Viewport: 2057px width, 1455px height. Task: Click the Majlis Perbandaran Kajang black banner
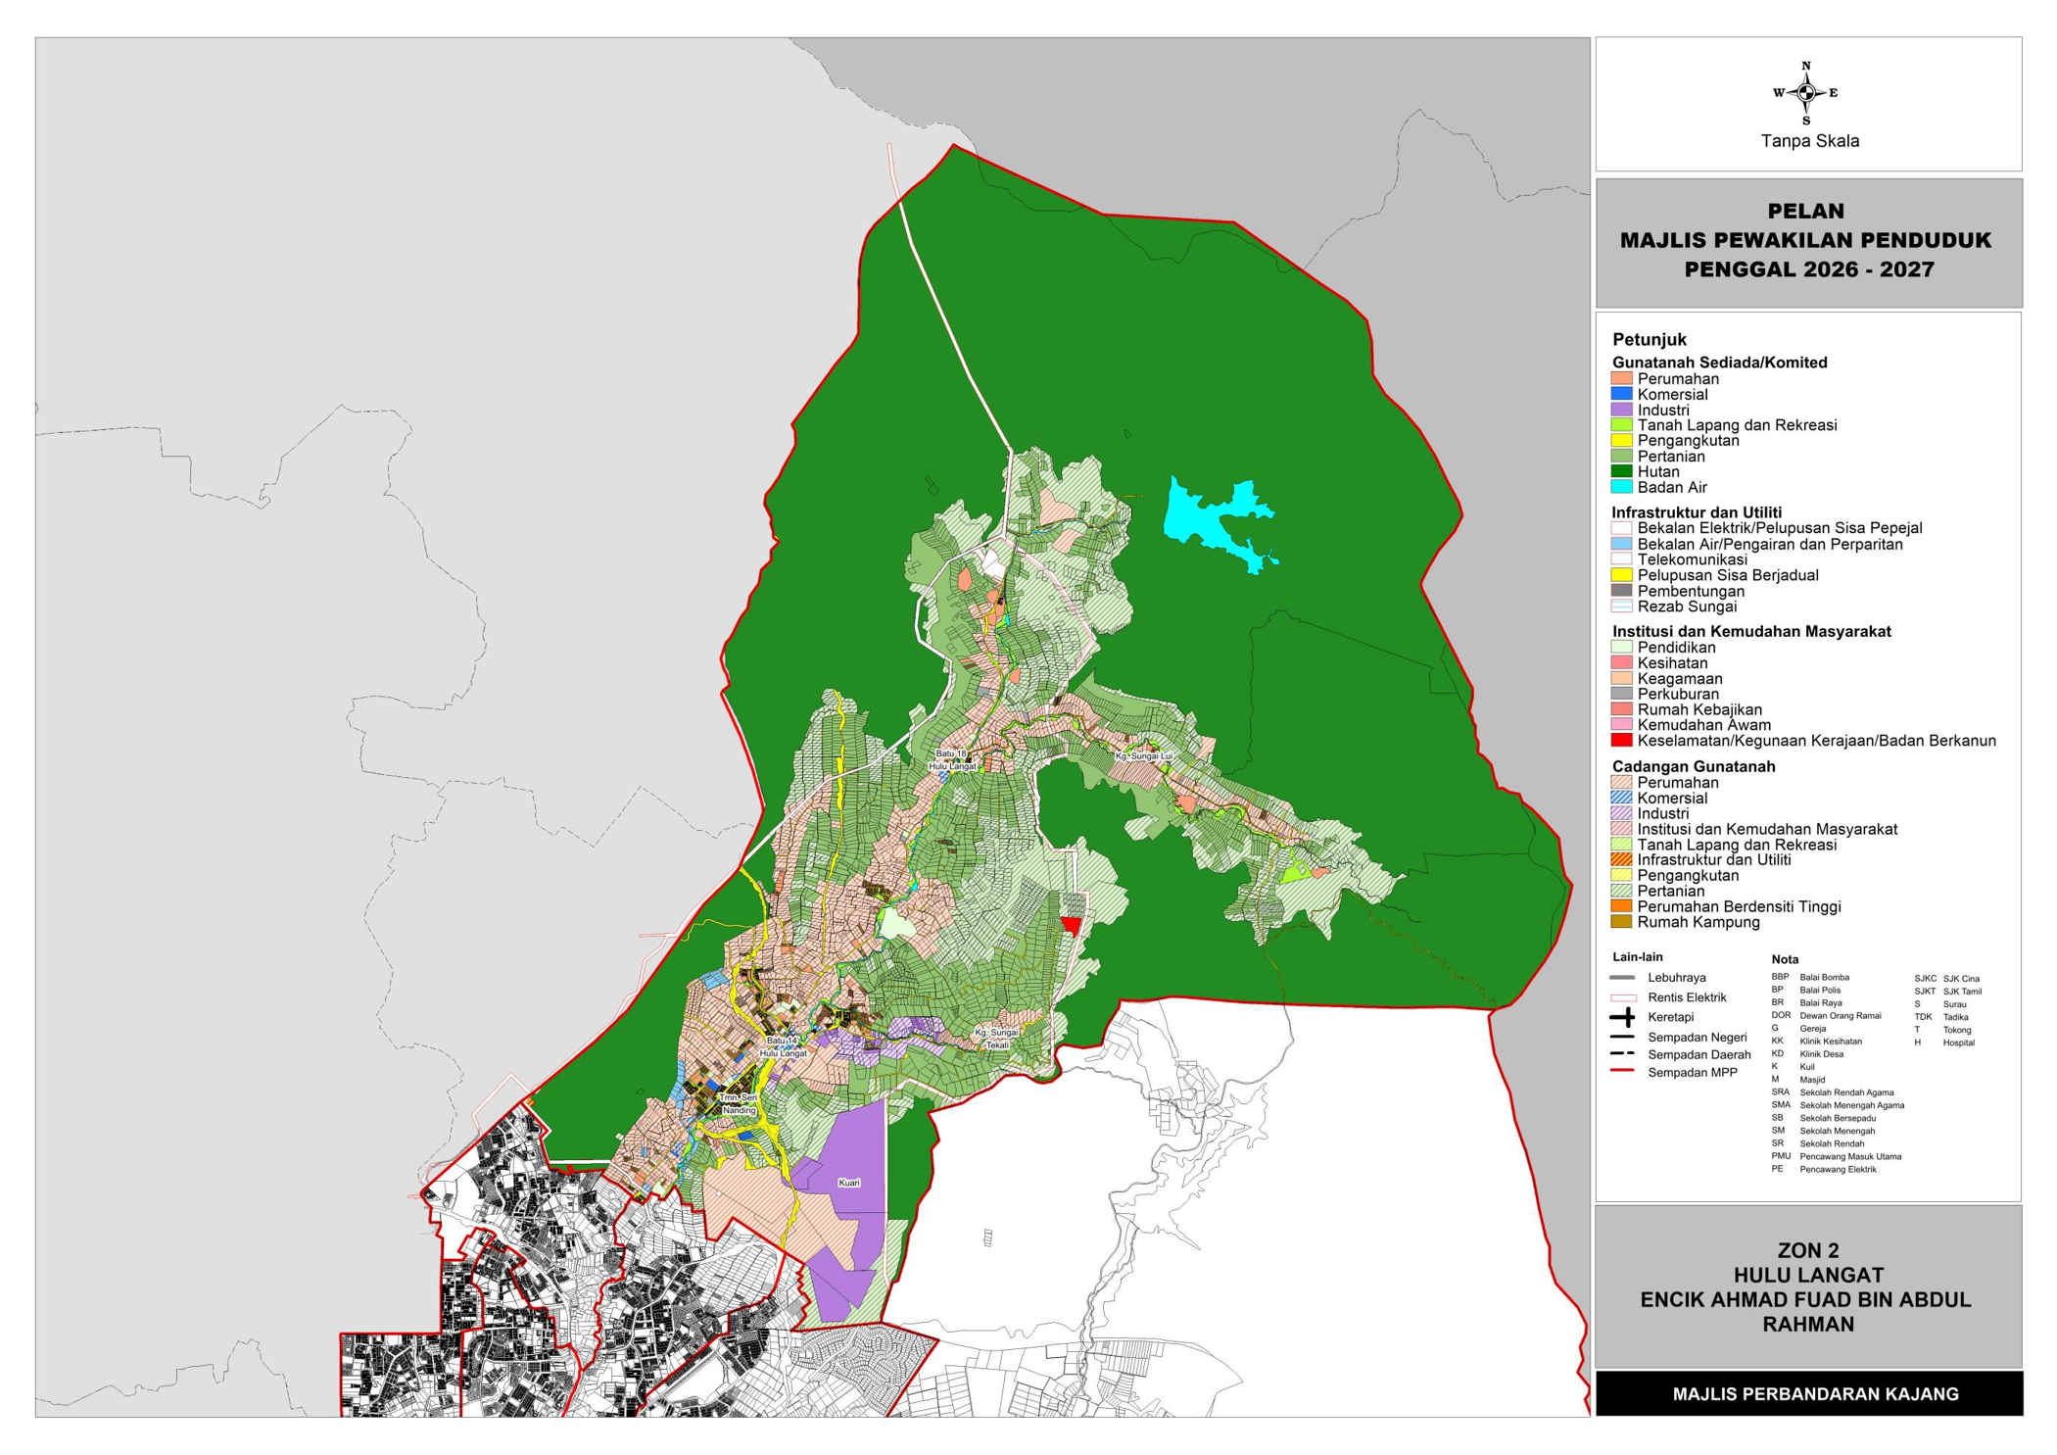click(x=1808, y=1393)
